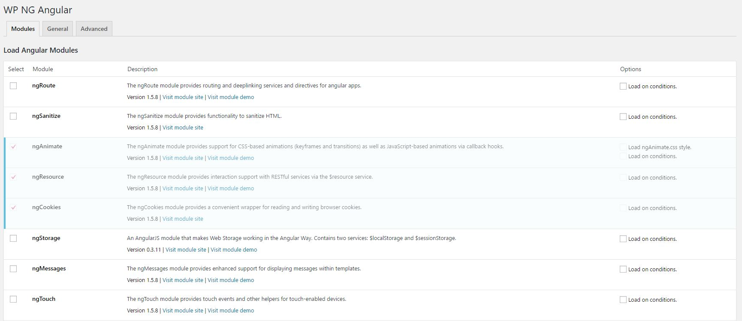Deselect the ngResource module checkbox
This screenshot has height=321, width=742.
[x=13, y=177]
